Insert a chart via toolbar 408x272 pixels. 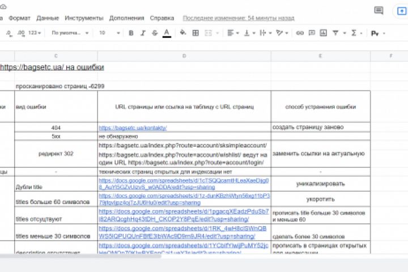323,33
